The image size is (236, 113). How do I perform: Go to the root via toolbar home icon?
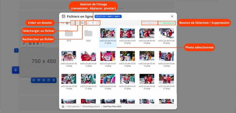[67, 23]
